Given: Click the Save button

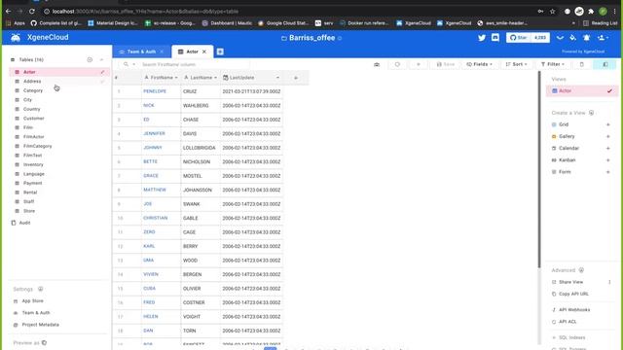Looking at the screenshot, I should (x=446, y=64).
